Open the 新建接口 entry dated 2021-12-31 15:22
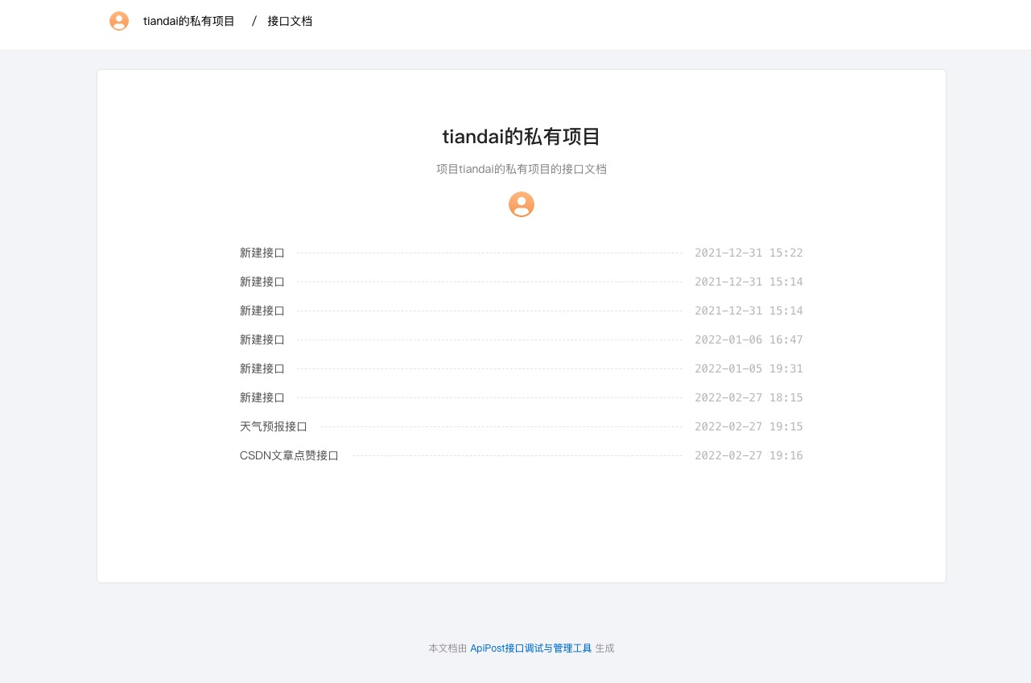Viewport: 1031px width, 683px height. (x=262, y=253)
